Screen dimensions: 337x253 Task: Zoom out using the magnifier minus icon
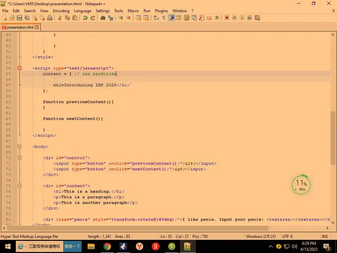128,18
